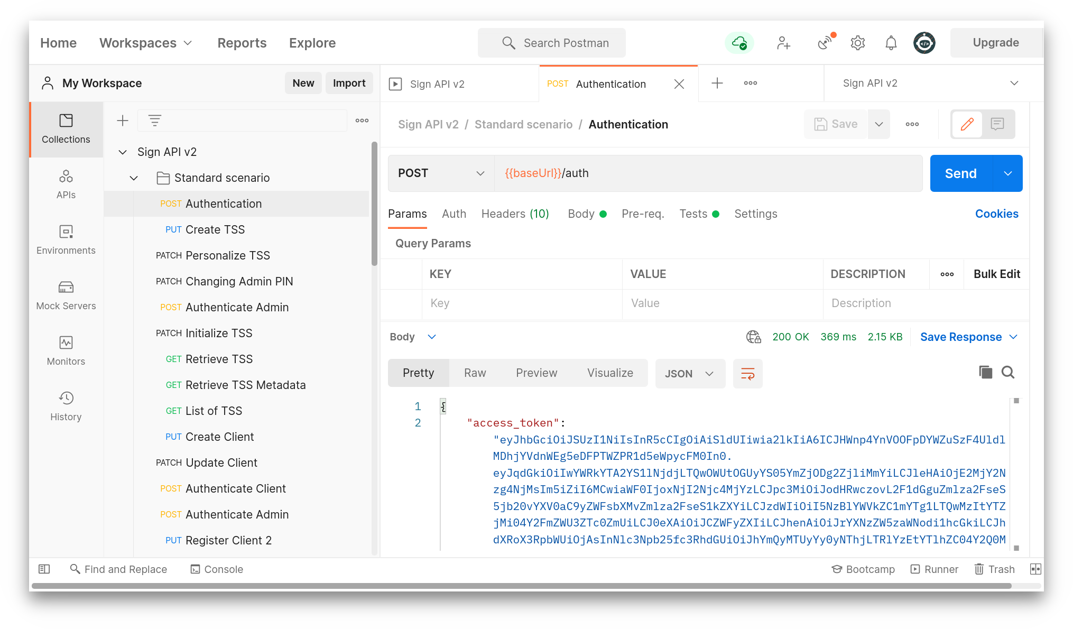Switch to edit pencil mode

point(967,124)
